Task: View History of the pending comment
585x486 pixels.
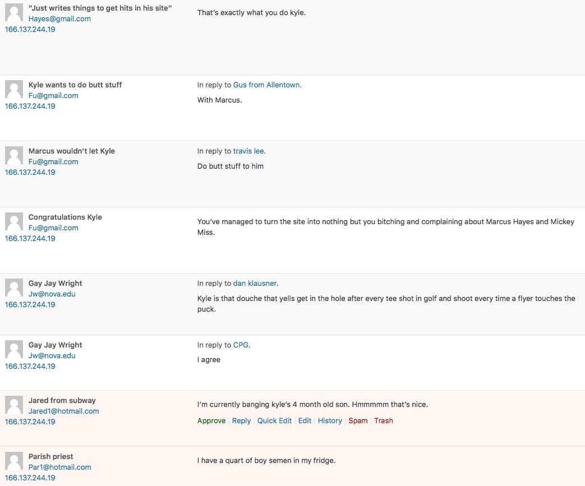Action: coord(330,421)
